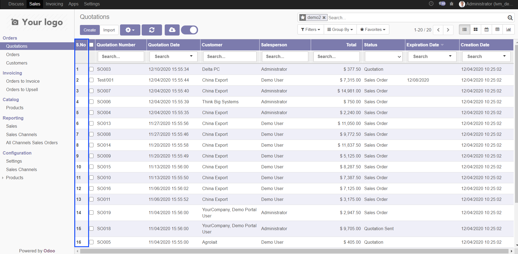Click the Customer column search field

click(x=229, y=57)
